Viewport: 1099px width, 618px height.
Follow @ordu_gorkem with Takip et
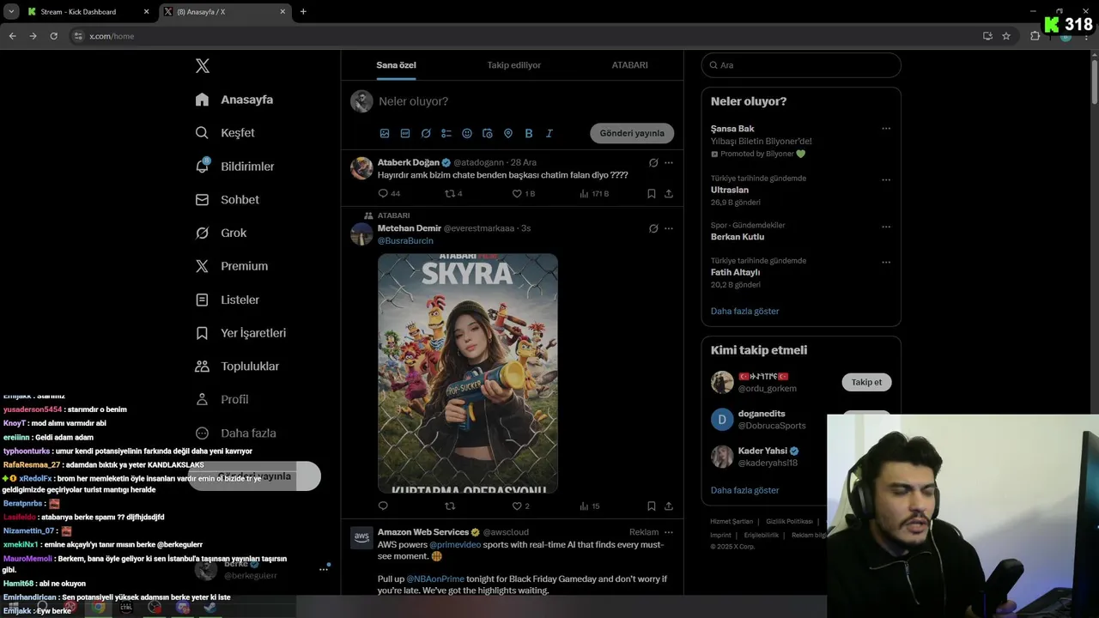point(866,382)
